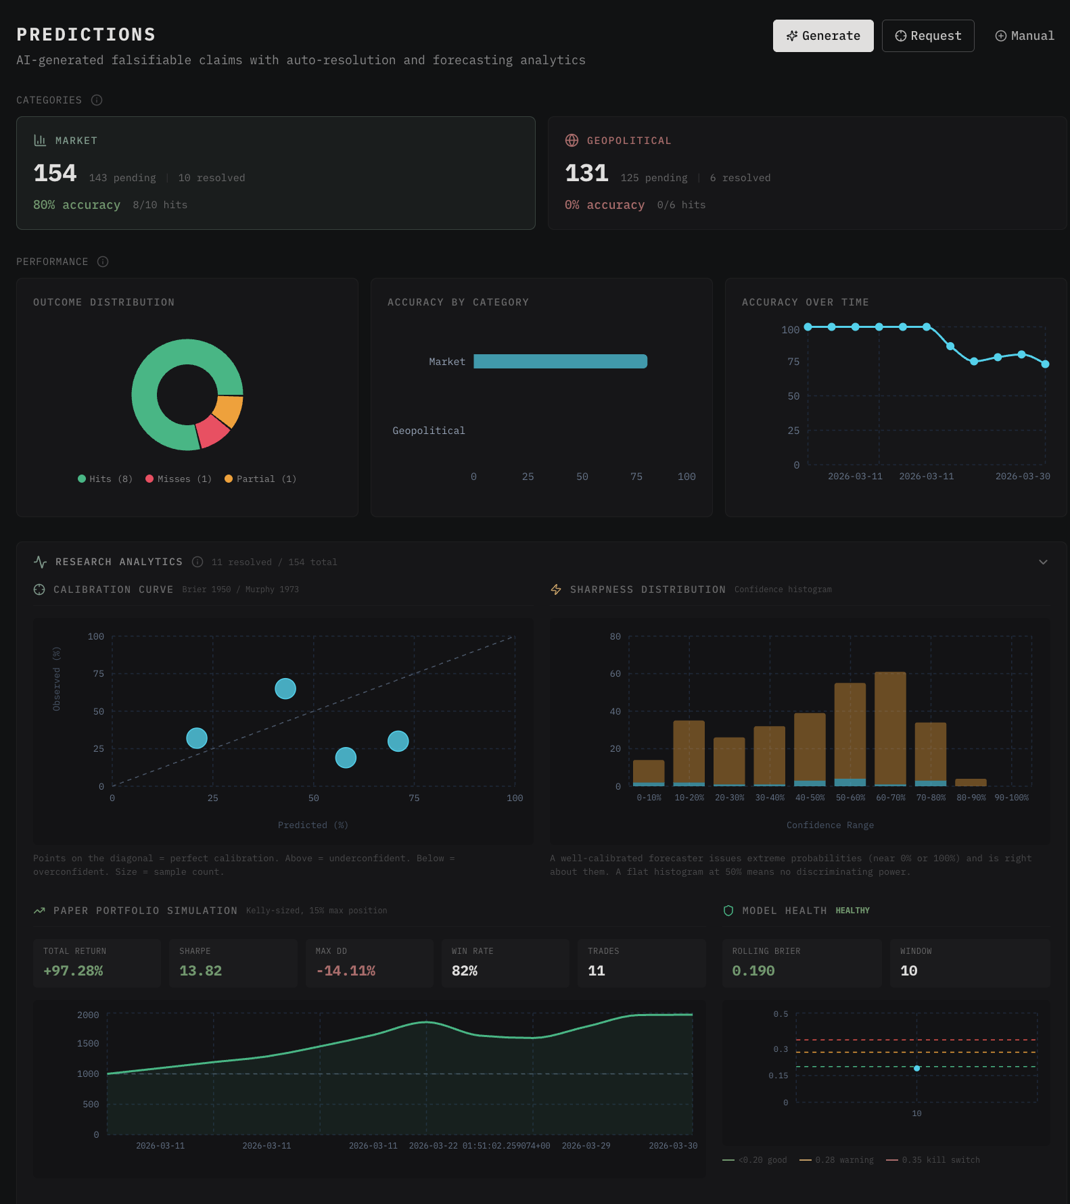Click the Partial legend orange dot

(x=229, y=479)
